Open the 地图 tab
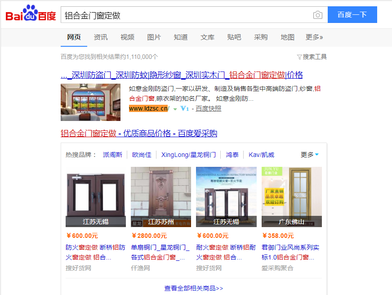 (287, 37)
